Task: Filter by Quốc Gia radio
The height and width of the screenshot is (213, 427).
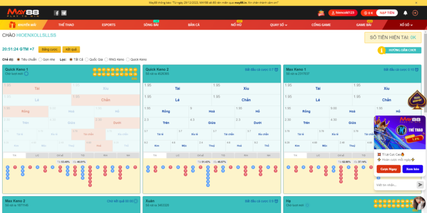Action: pyautogui.click(x=86, y=59)
